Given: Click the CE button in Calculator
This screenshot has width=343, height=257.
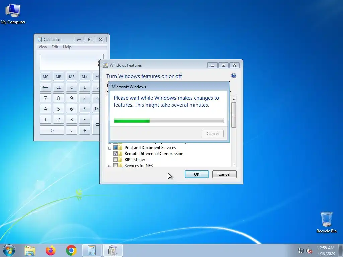Looking at the screenshot, I should (58, 87).
